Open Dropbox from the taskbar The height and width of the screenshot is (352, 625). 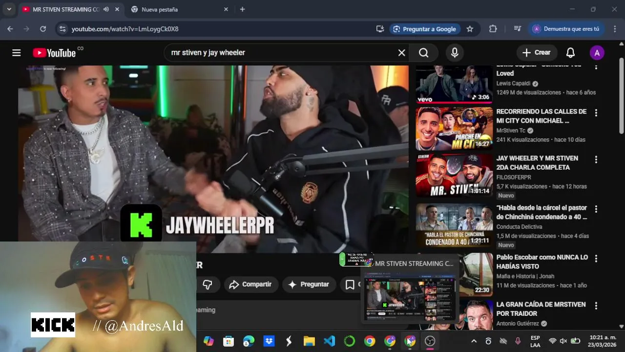(x=269, y=341)
